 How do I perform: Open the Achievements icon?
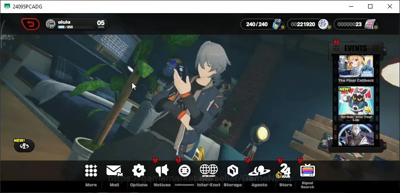coord(184,171)
